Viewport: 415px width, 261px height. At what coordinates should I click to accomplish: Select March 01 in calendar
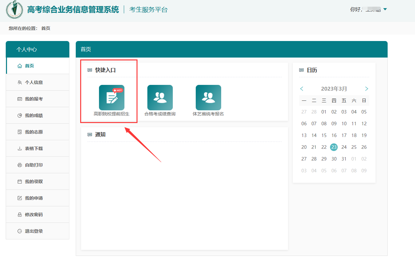tap(324, 112)
